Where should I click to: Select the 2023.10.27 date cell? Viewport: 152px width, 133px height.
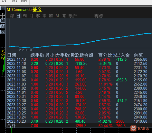pos(16,105)
